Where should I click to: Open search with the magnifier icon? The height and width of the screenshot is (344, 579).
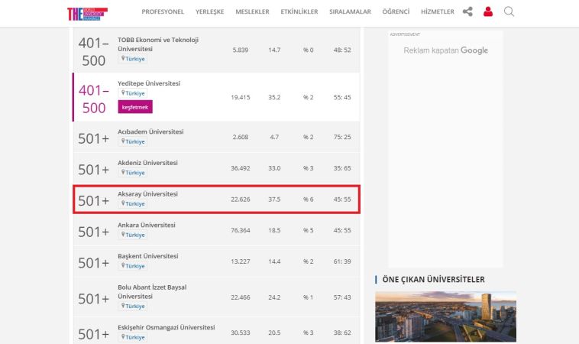[509, 11]
